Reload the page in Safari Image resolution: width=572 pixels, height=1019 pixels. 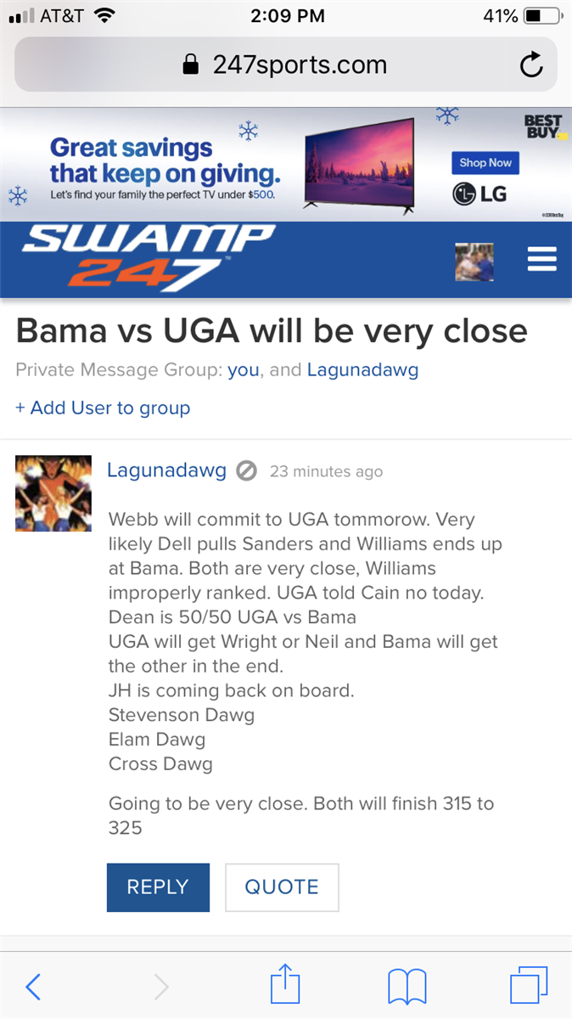click(531, 65)
